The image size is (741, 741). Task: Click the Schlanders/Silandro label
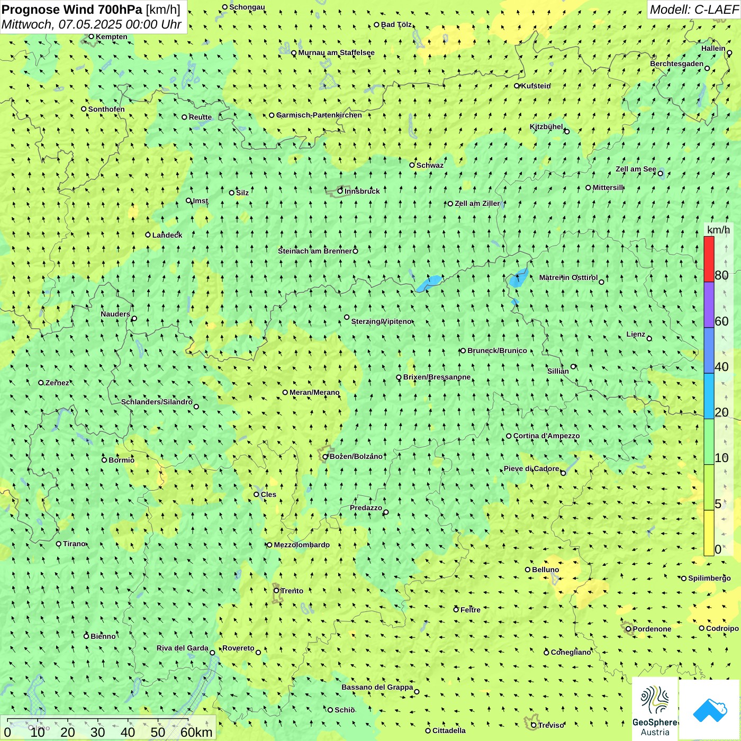[157, 402]
